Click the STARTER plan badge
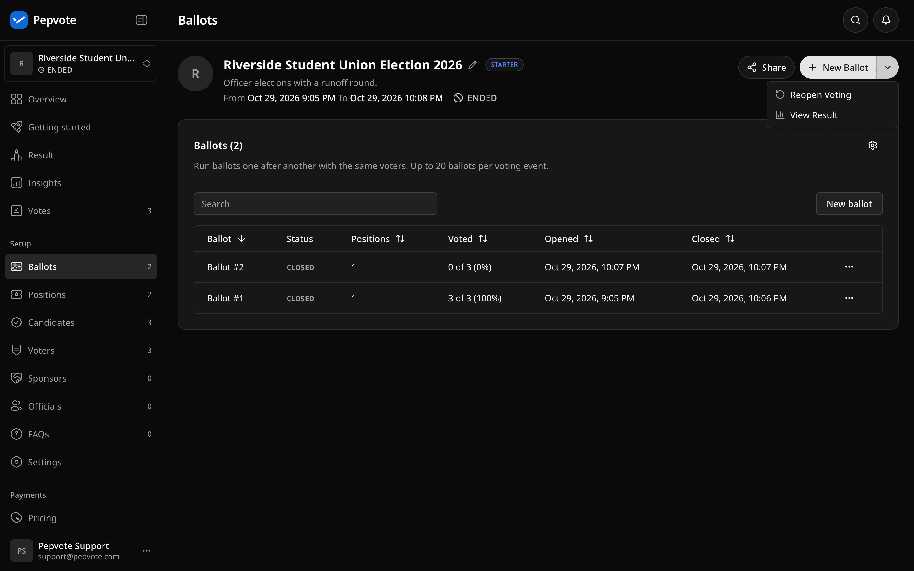 504,65
